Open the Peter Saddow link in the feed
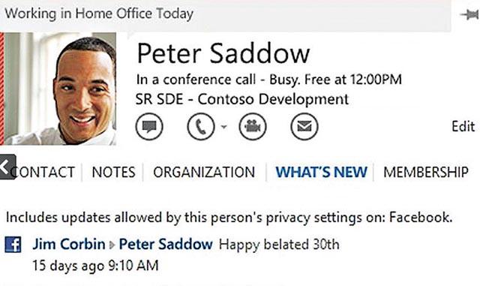 coord(166,244)
